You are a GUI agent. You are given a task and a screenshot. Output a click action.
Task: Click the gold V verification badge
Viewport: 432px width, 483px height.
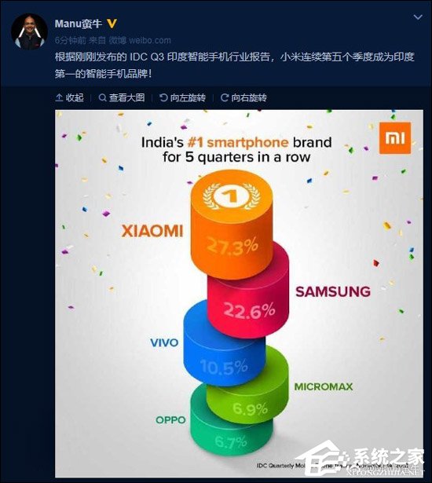coord(112,24)
